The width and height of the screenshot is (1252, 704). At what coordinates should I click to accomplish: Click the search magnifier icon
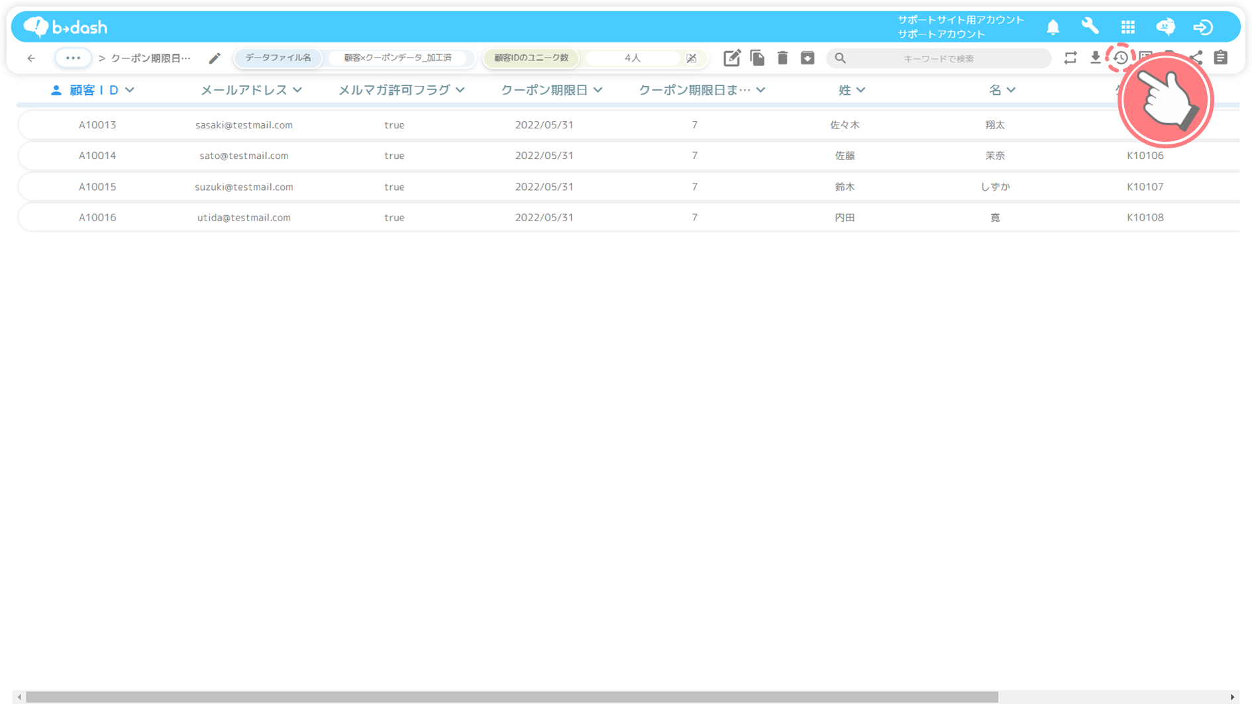(x=840, y=58)
